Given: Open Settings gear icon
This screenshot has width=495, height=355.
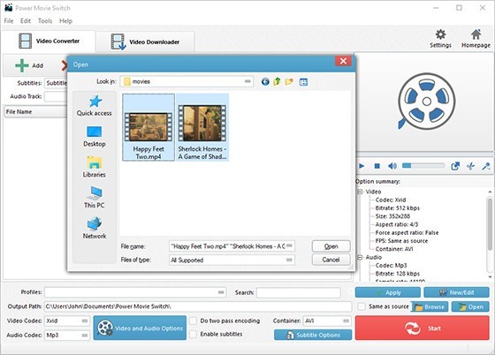Looking at the screenshot, I should click(x=440, y=34).
